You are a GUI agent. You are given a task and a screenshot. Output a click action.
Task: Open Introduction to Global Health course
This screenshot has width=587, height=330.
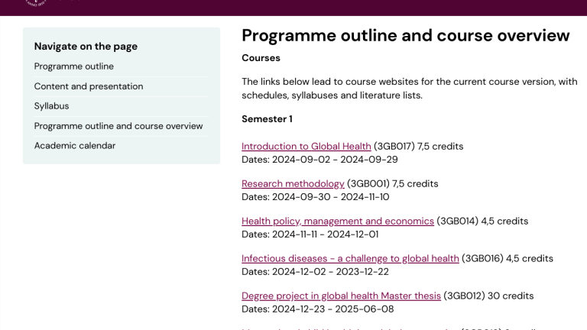(306, 147)
